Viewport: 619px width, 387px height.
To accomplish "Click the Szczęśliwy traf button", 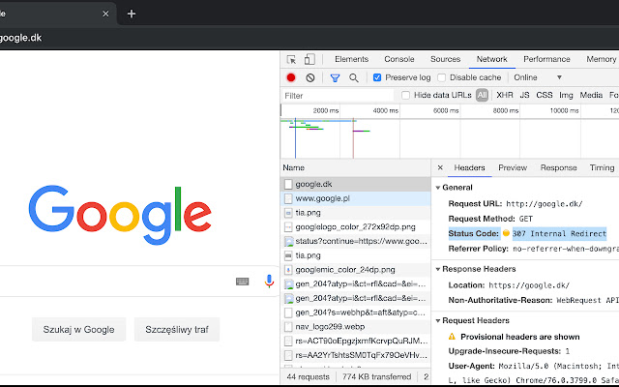I will point(176,329).
